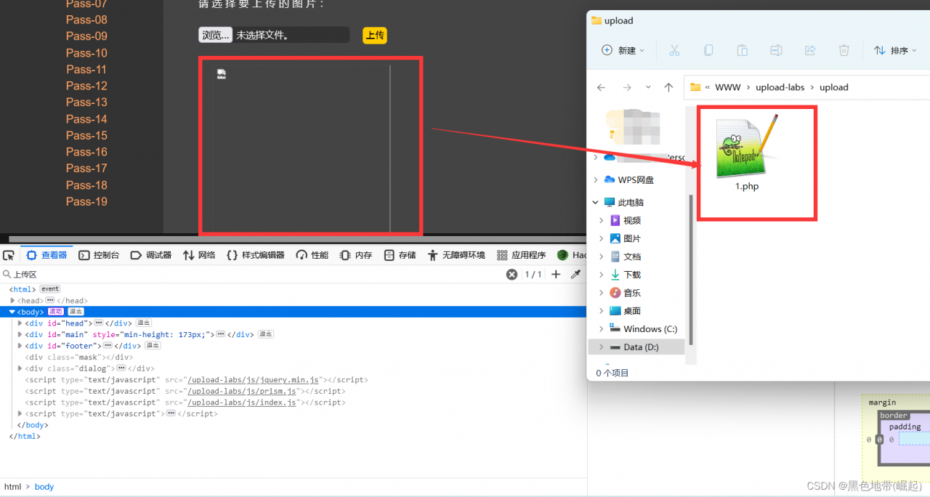Click the Share icon in Explorer toolbar
Screen dimensions: 930x497
810,50
